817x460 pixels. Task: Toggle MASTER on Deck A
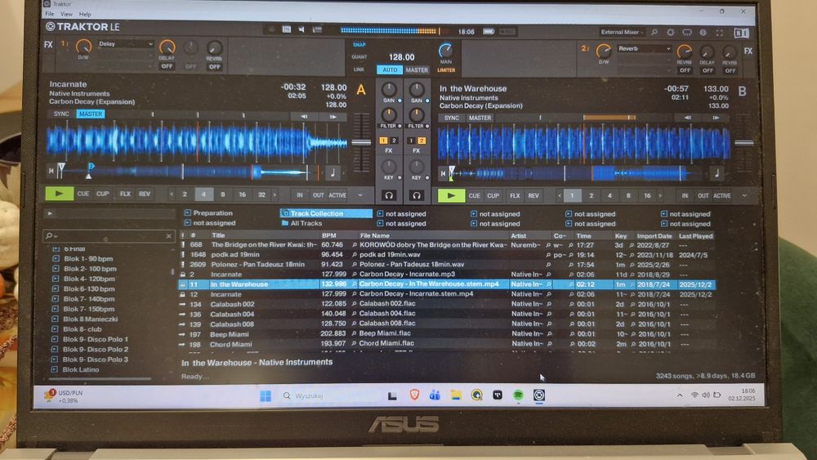91,114
